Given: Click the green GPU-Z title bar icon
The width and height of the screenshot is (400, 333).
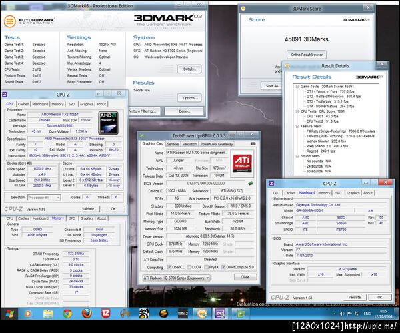Looking at the screenshot, I should click(x=142, y=136).
